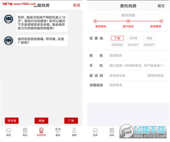Select the 开发用地 property type option
This screenshot has width=170, height=142.
pos(117,45)
